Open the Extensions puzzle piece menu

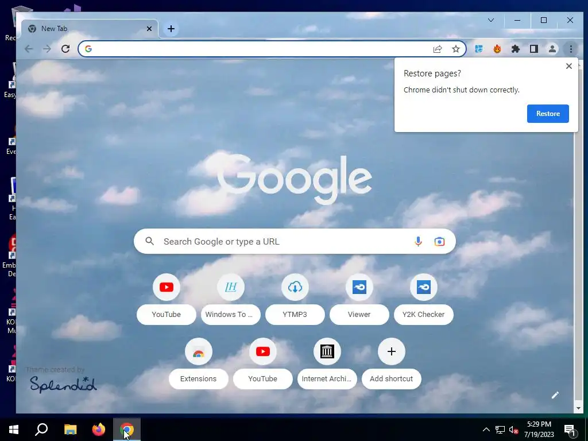(x=516, y=49)
